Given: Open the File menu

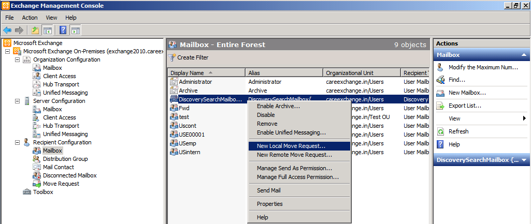Looking at the screenshot, I should pyautogui.click(x=9, y=18).
